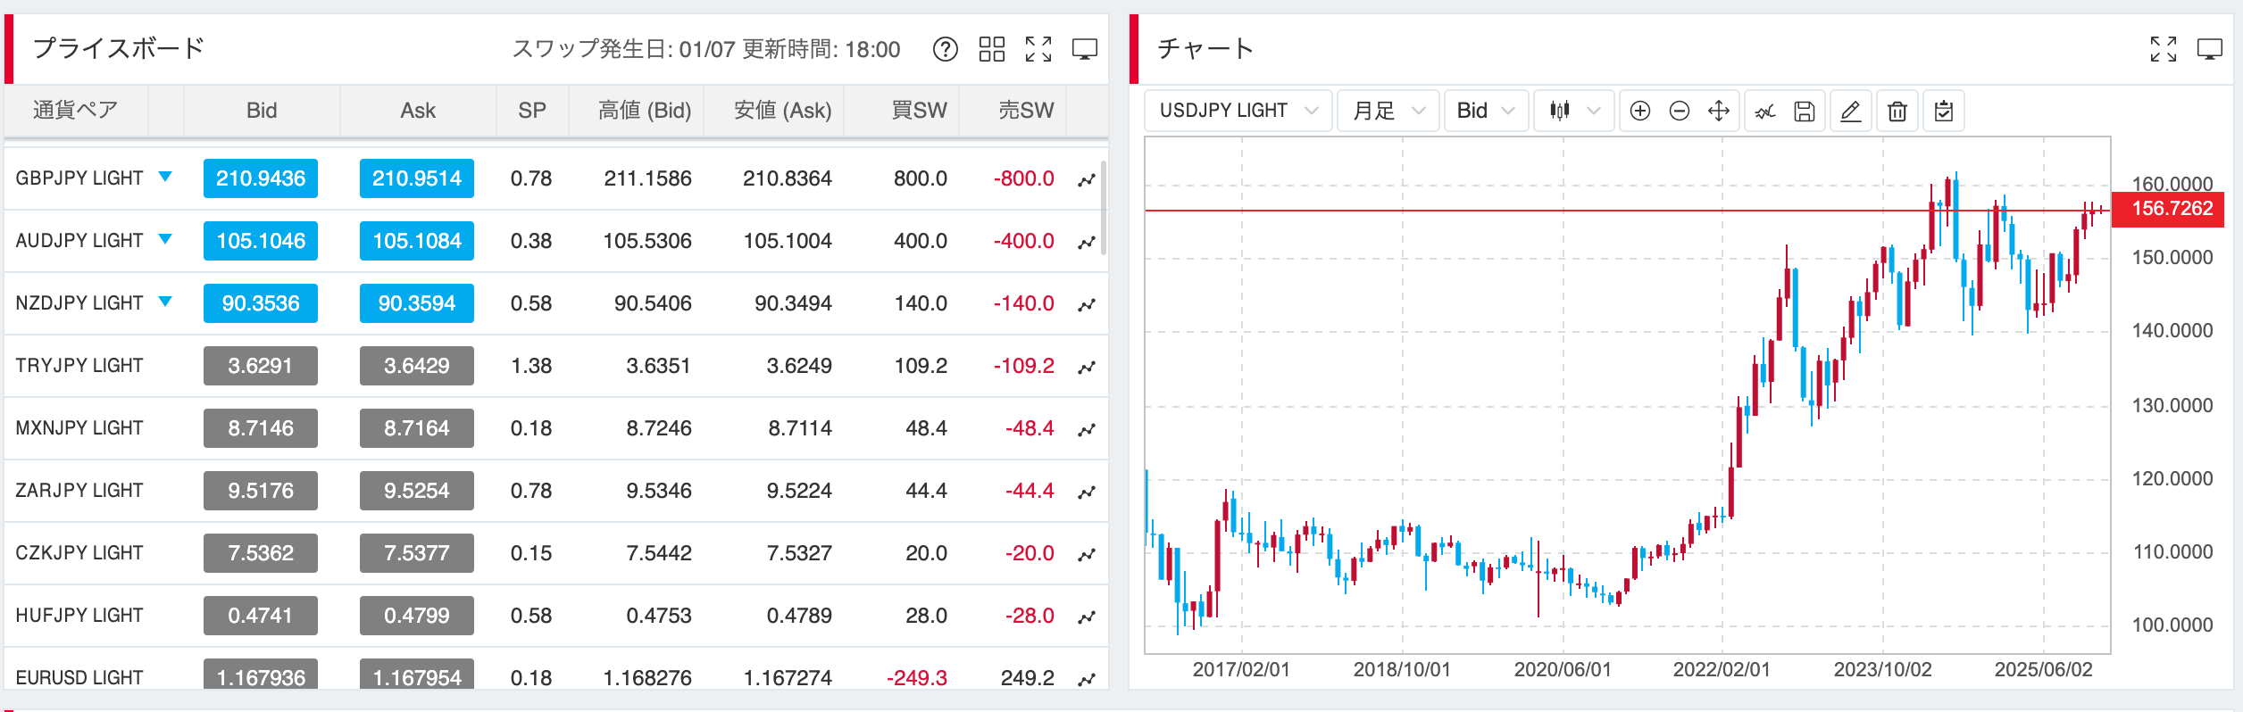The image size is (2243, 712).
Task: Open the price board help icon
Action: [x=945, y=49]
